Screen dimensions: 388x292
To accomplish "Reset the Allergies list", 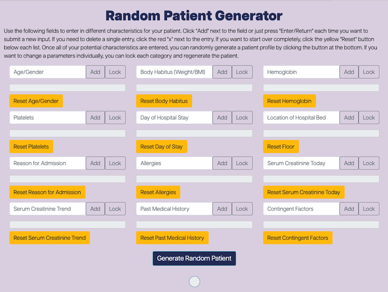I will tap(158, 192).
